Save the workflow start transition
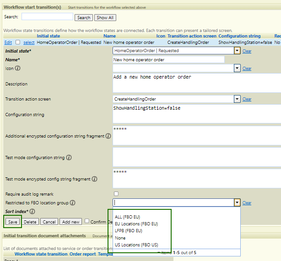The height and width of the screenshot is (261, 281). point(13,222)
